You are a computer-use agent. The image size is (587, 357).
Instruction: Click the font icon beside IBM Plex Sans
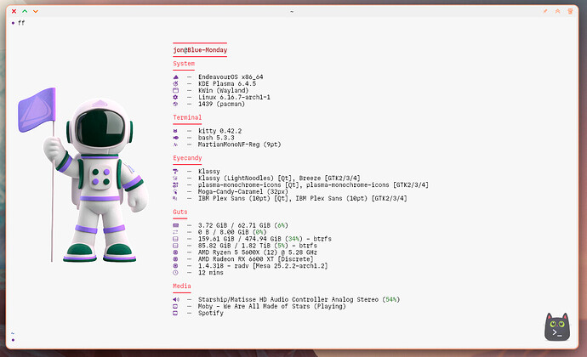coord(175,198)
